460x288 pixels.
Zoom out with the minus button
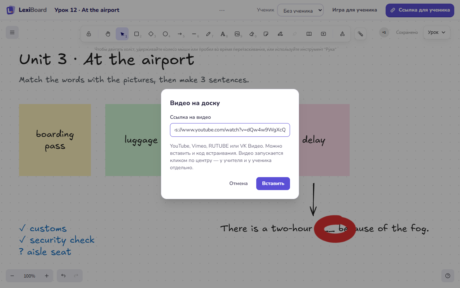12,276
